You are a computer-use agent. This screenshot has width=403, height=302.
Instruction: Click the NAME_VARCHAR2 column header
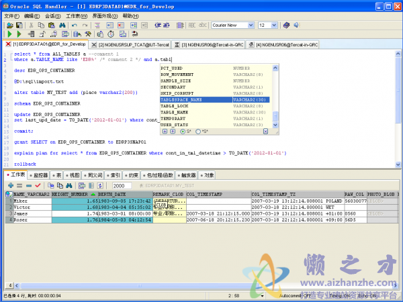[x=31, y=195]
